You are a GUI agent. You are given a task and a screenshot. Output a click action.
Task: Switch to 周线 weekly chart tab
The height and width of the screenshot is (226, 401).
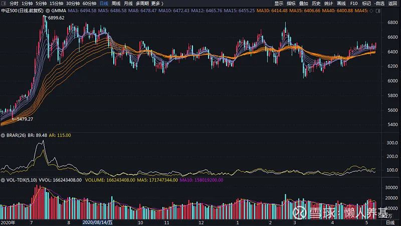[x=116, y=3]
